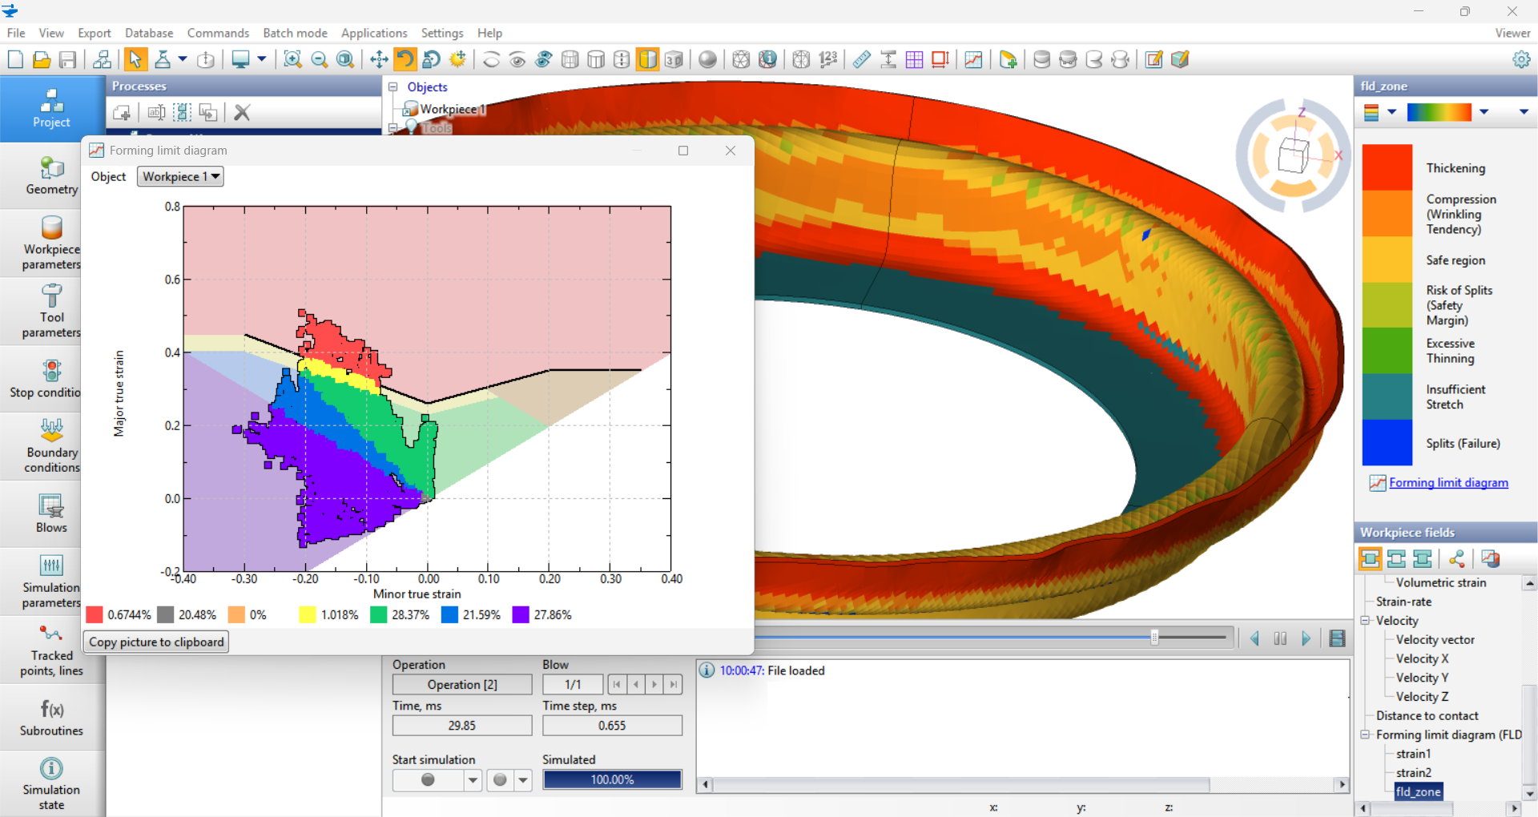
Task: Open the Batch mode menu
Action: (295, 33)
